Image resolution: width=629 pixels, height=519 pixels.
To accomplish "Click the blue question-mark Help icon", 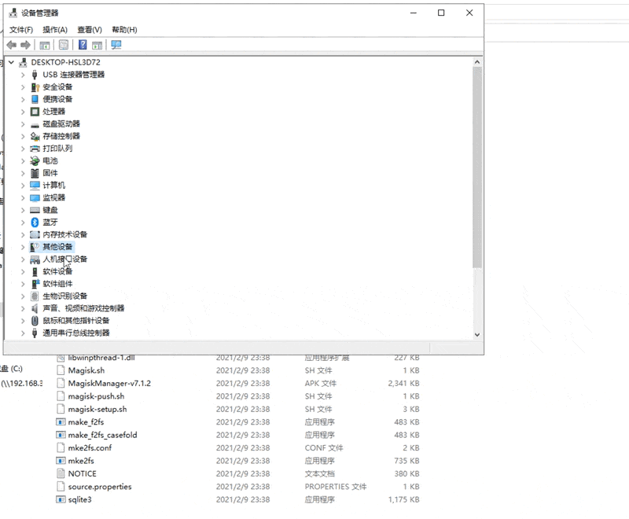I will coord(83,45).
